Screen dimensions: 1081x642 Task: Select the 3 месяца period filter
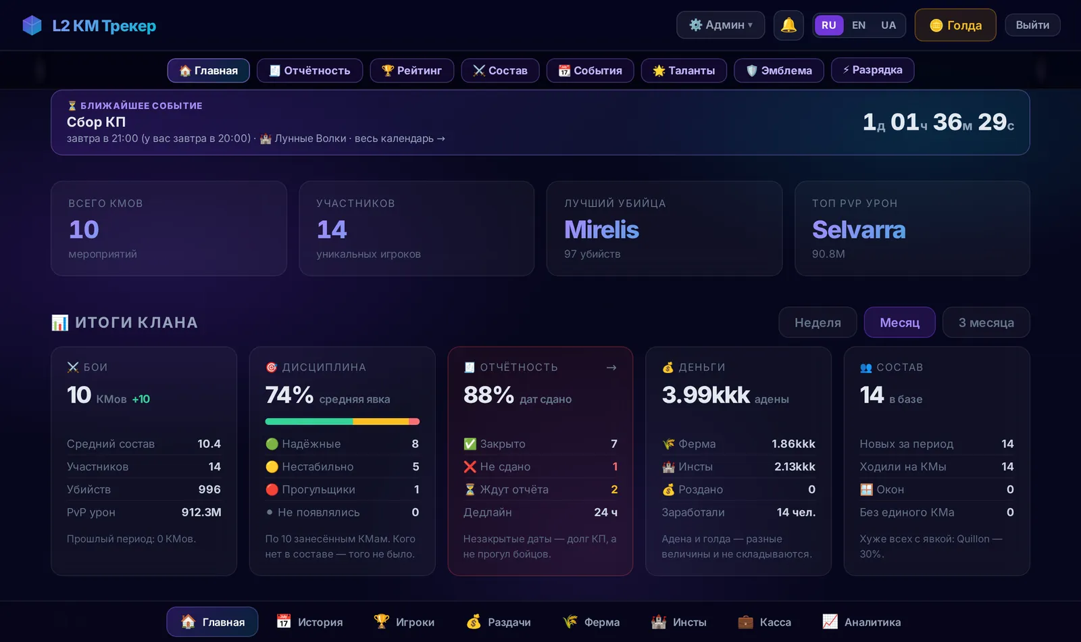coord(986,322)
